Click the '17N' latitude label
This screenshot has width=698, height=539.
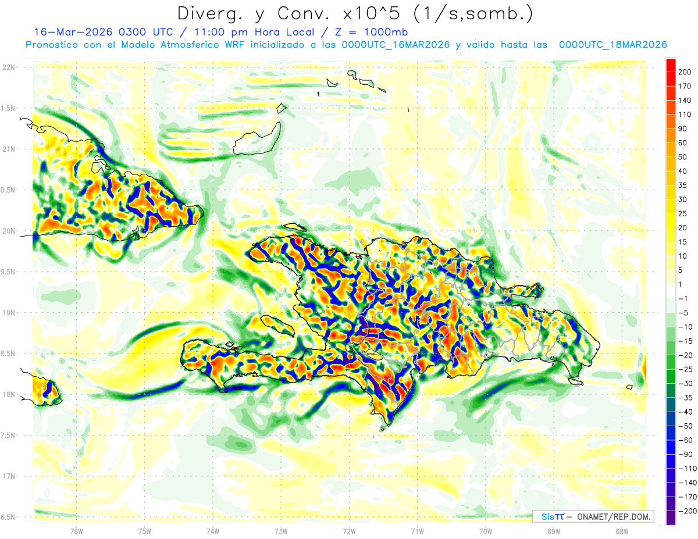click(8, 476)
